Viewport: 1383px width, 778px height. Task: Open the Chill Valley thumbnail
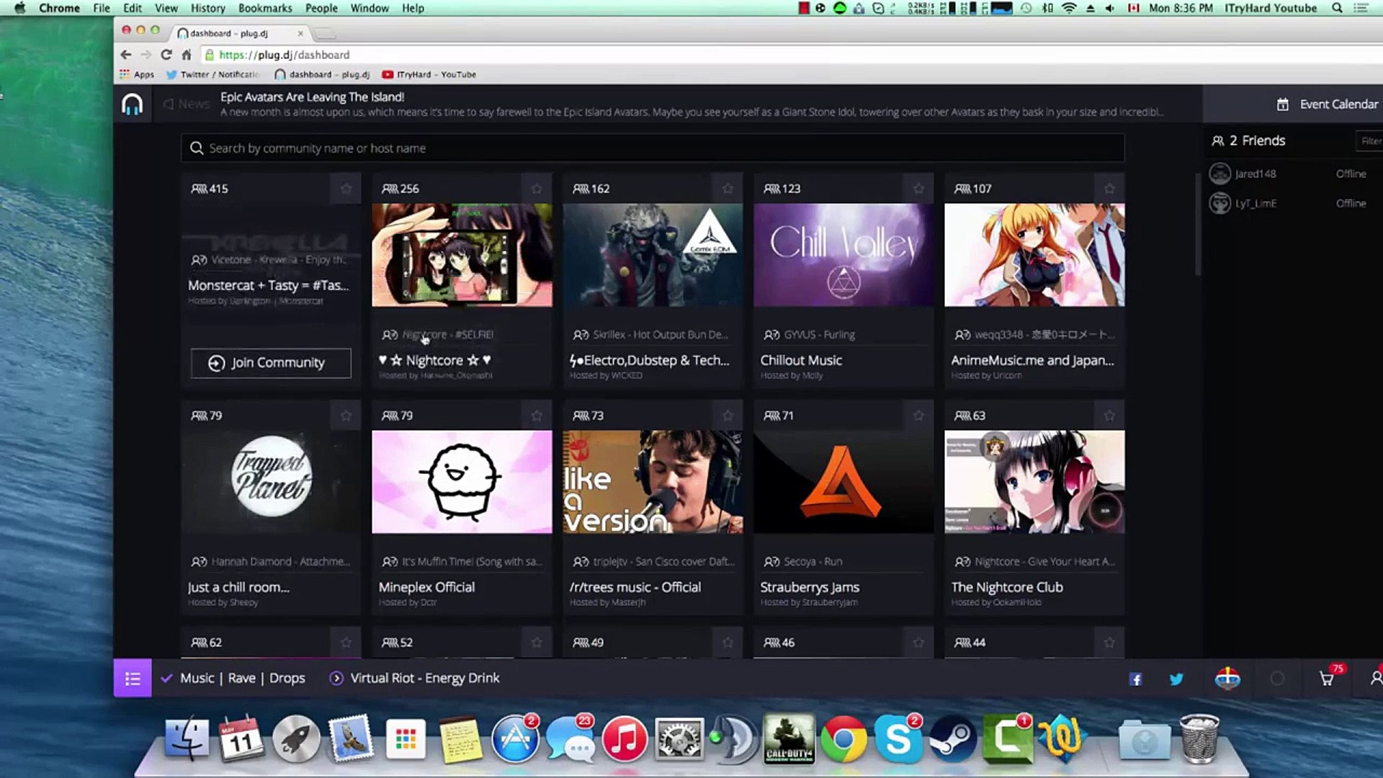pos(843,255)
